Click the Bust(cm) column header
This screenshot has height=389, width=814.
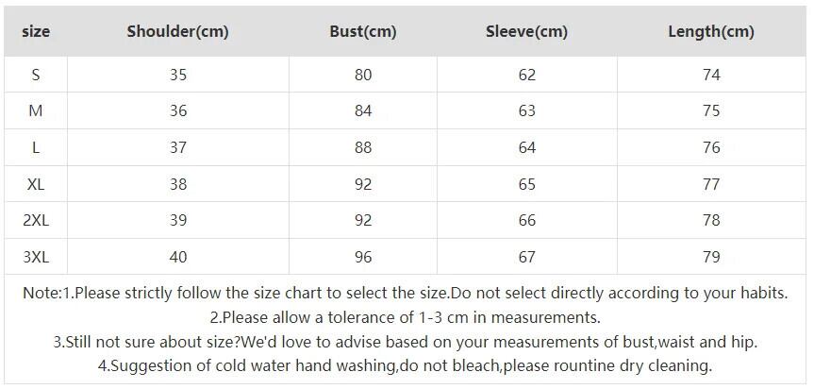tap(363, 31)
